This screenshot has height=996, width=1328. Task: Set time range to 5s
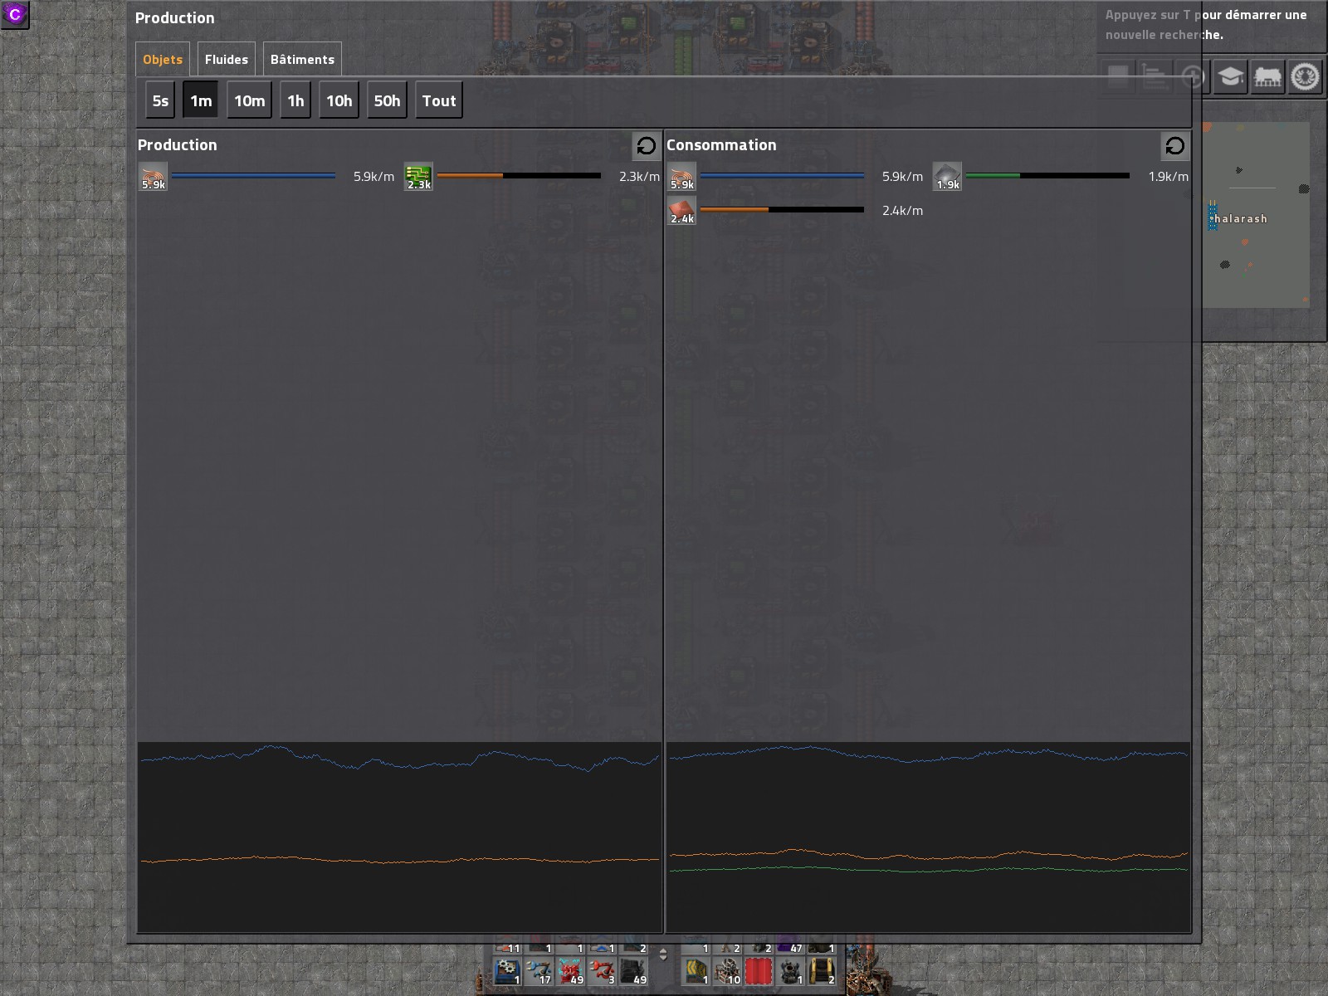point(160,100)
